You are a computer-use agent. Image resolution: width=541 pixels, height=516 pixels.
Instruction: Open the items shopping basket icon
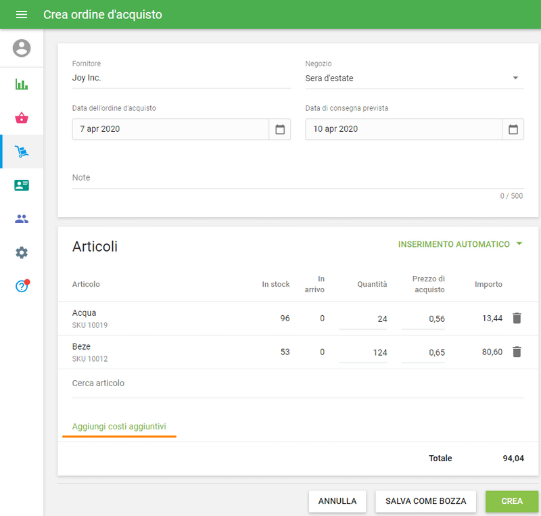pos(22,118)
